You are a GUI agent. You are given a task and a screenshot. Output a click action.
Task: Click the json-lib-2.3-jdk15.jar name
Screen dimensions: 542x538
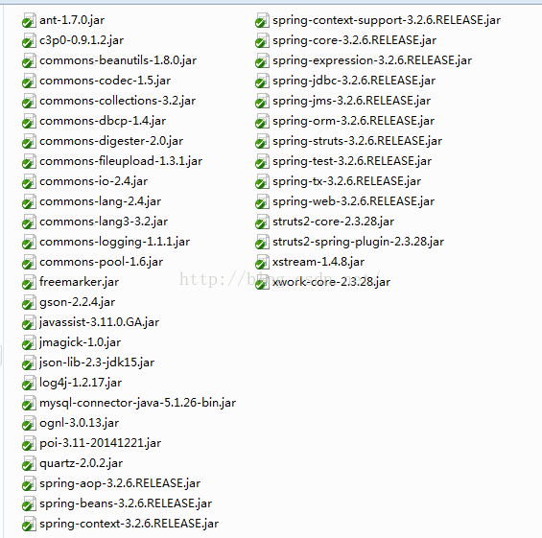(97, 363)
